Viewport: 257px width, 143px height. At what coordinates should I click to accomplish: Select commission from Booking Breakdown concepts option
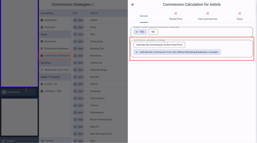click(x=177, y=52)
